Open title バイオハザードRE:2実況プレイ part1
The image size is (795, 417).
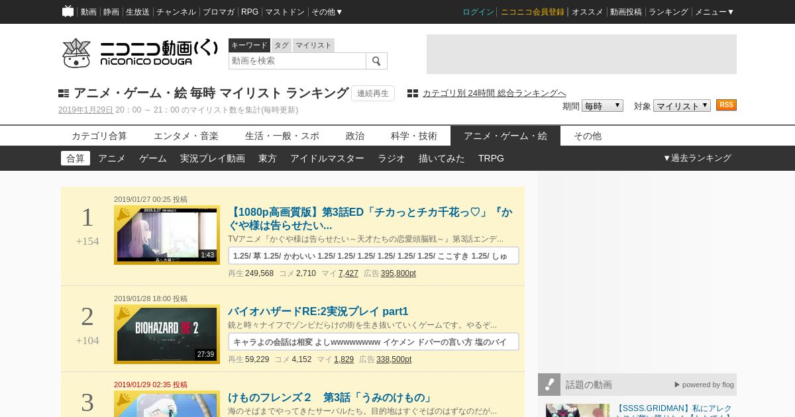[318, 312]
